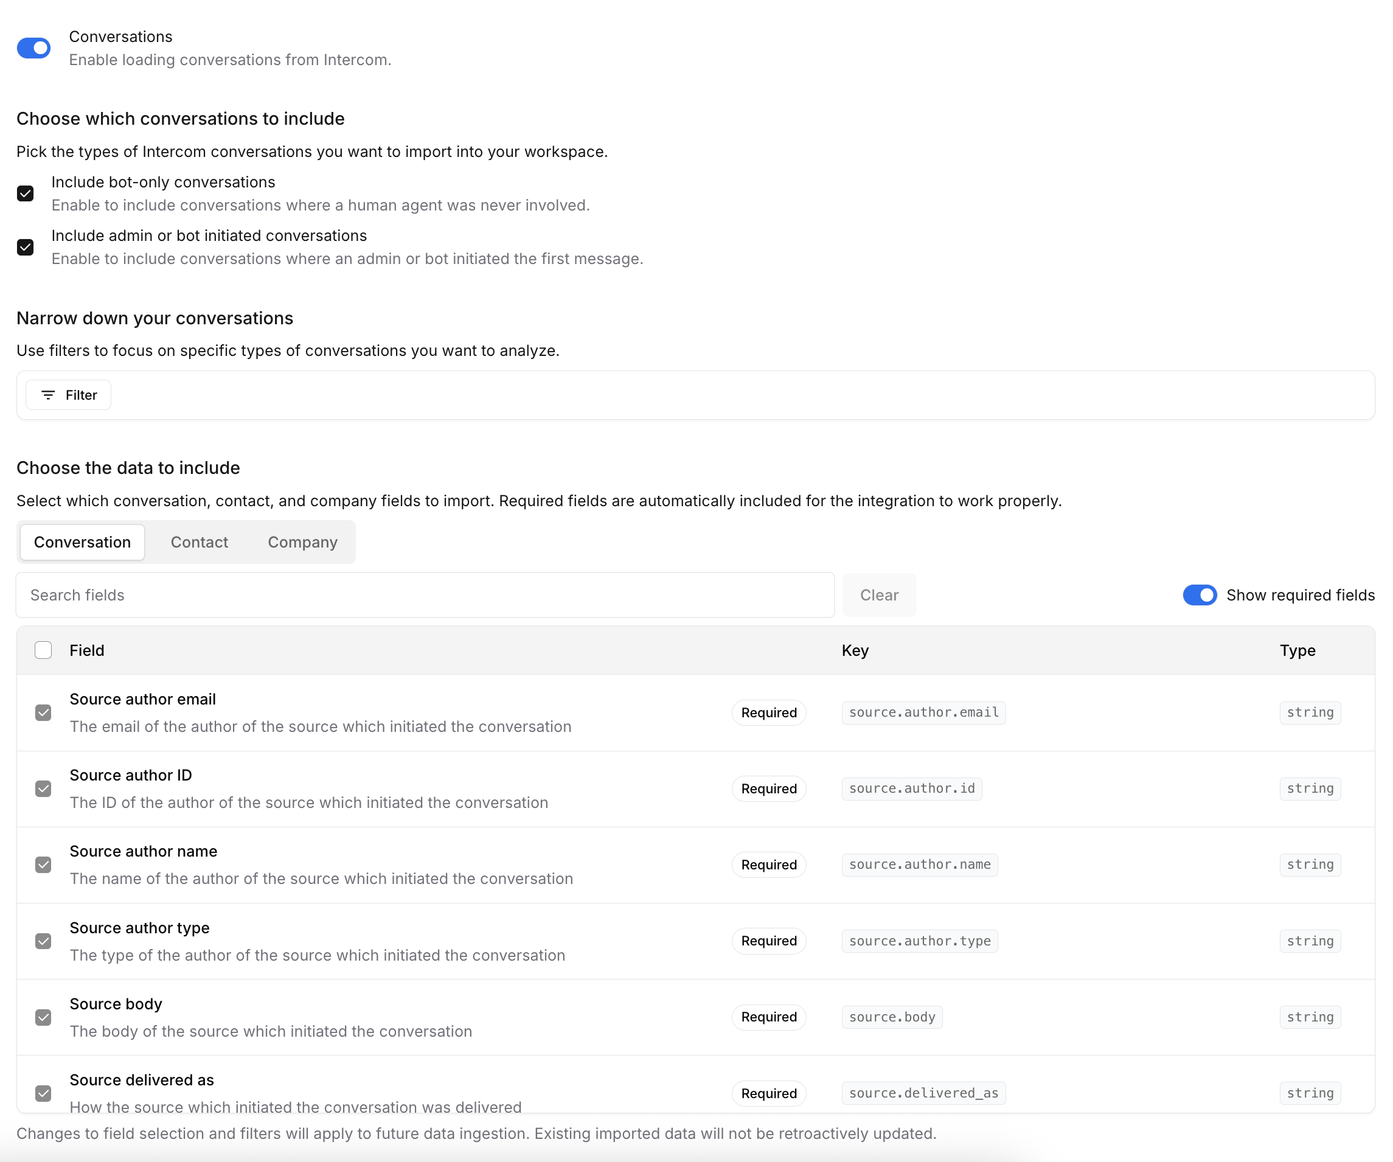The height and width of the screenshot is (1162, 1393).
Task: Focus the Search fields input
Action: coord(425,595)
